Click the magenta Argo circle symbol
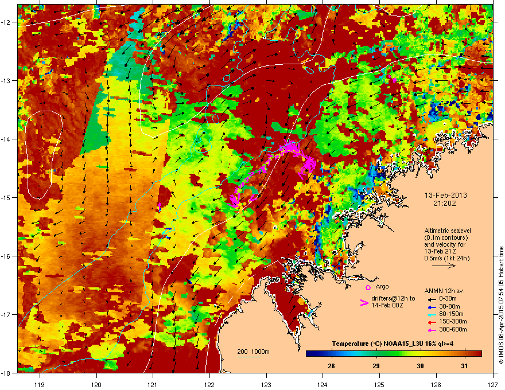505x390 pixels. click(368, 287)
